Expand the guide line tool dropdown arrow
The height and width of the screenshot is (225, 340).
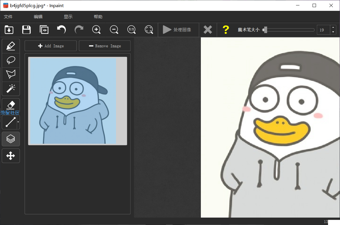click(x=18, y=122)
